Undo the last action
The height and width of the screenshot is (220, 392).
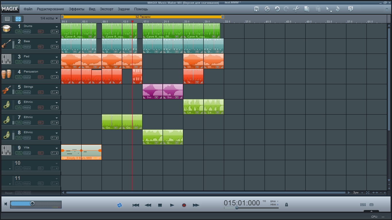point(277,9)
